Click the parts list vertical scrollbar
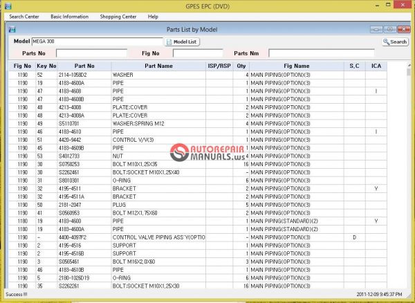 click(x=409, y=174)
